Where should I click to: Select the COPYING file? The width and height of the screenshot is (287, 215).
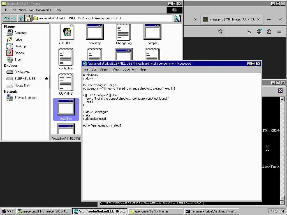66,84
